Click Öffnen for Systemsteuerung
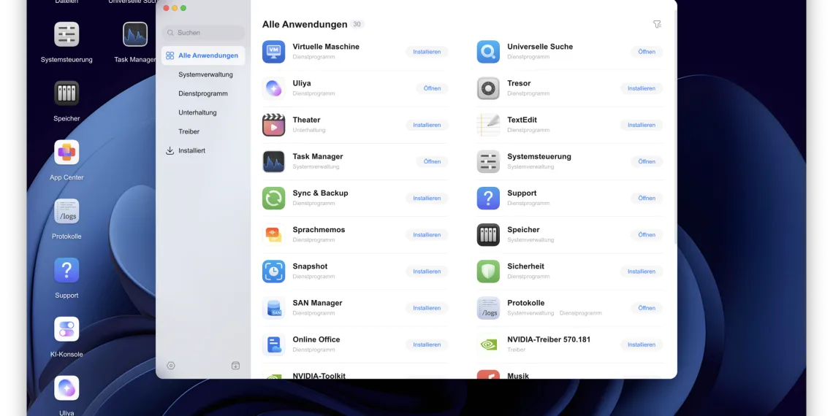The image size is (833, 416). point(647,162)
